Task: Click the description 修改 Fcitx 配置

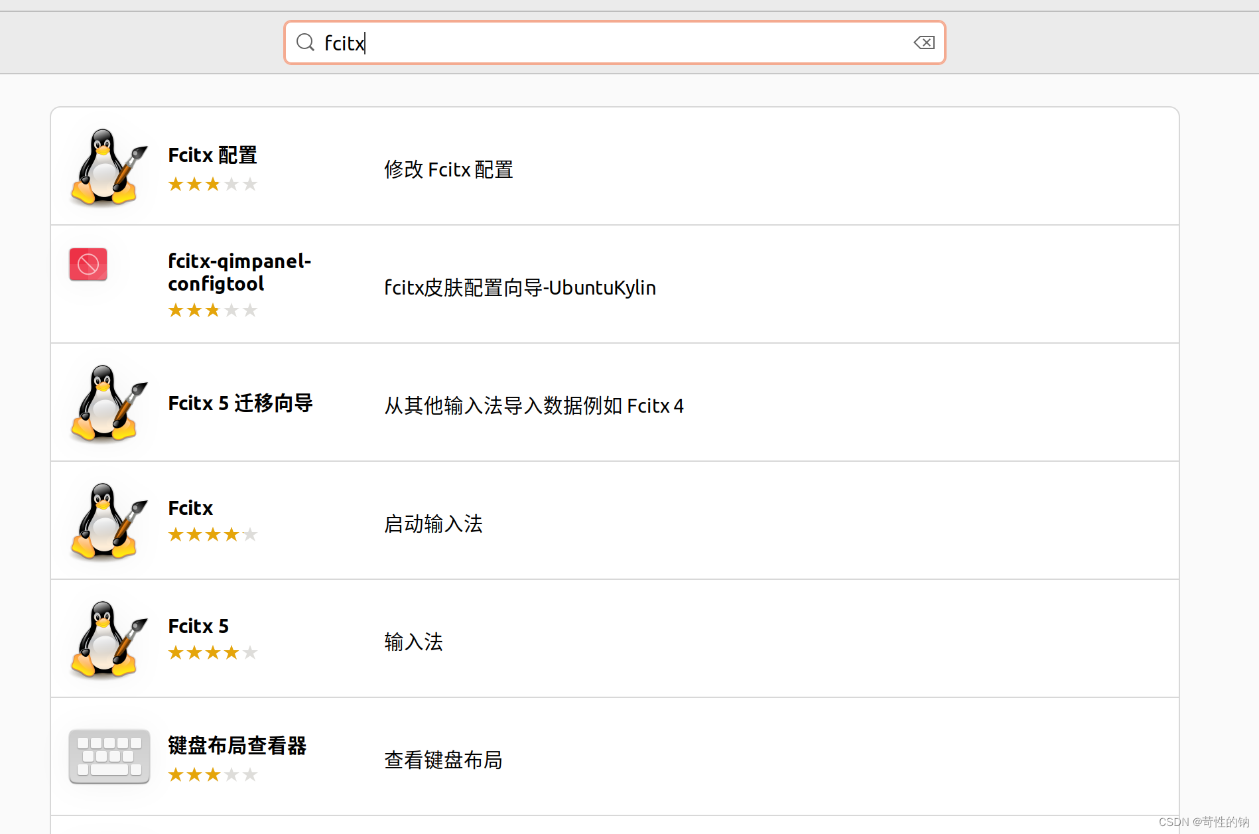Action: click(448, 169)
